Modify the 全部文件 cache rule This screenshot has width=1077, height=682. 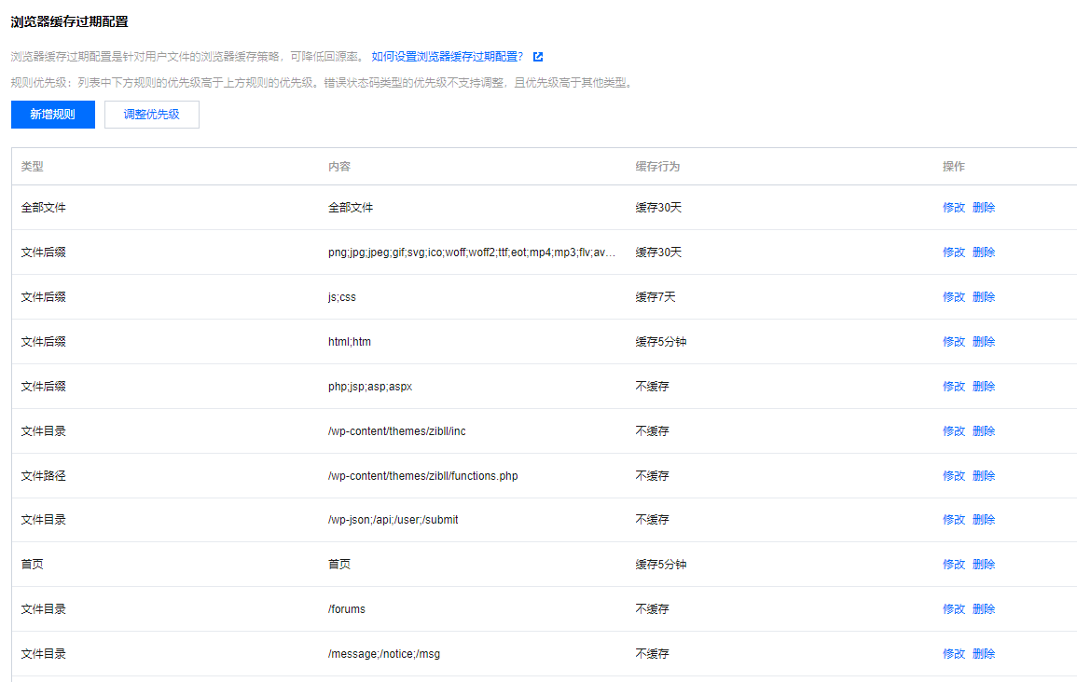(954, 207)
